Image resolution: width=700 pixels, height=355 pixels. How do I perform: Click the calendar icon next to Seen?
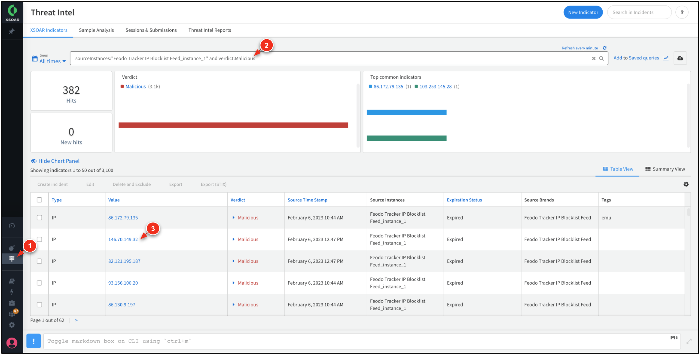click(x=35, y=59)
